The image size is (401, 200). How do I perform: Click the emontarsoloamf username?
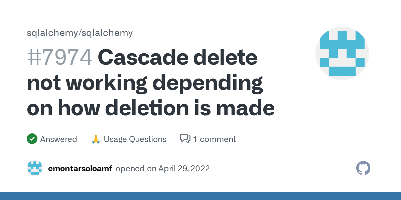(x=80, y=168)
